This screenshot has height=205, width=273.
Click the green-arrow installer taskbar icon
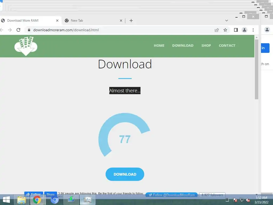click(71, 200)
